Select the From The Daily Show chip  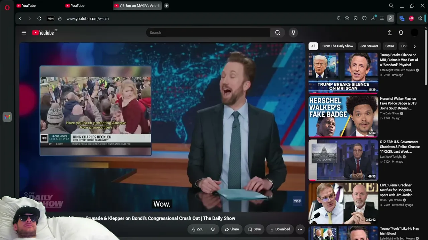pos(338,46)
